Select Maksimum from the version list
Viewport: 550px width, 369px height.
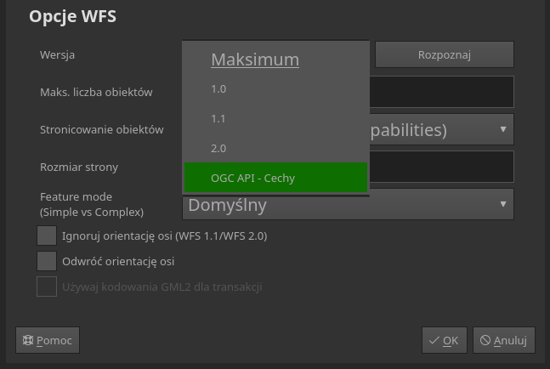(x=255, y=60)
